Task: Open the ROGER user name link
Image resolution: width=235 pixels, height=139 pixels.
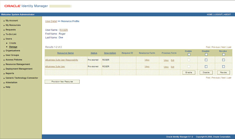Action: coord(64,30)
